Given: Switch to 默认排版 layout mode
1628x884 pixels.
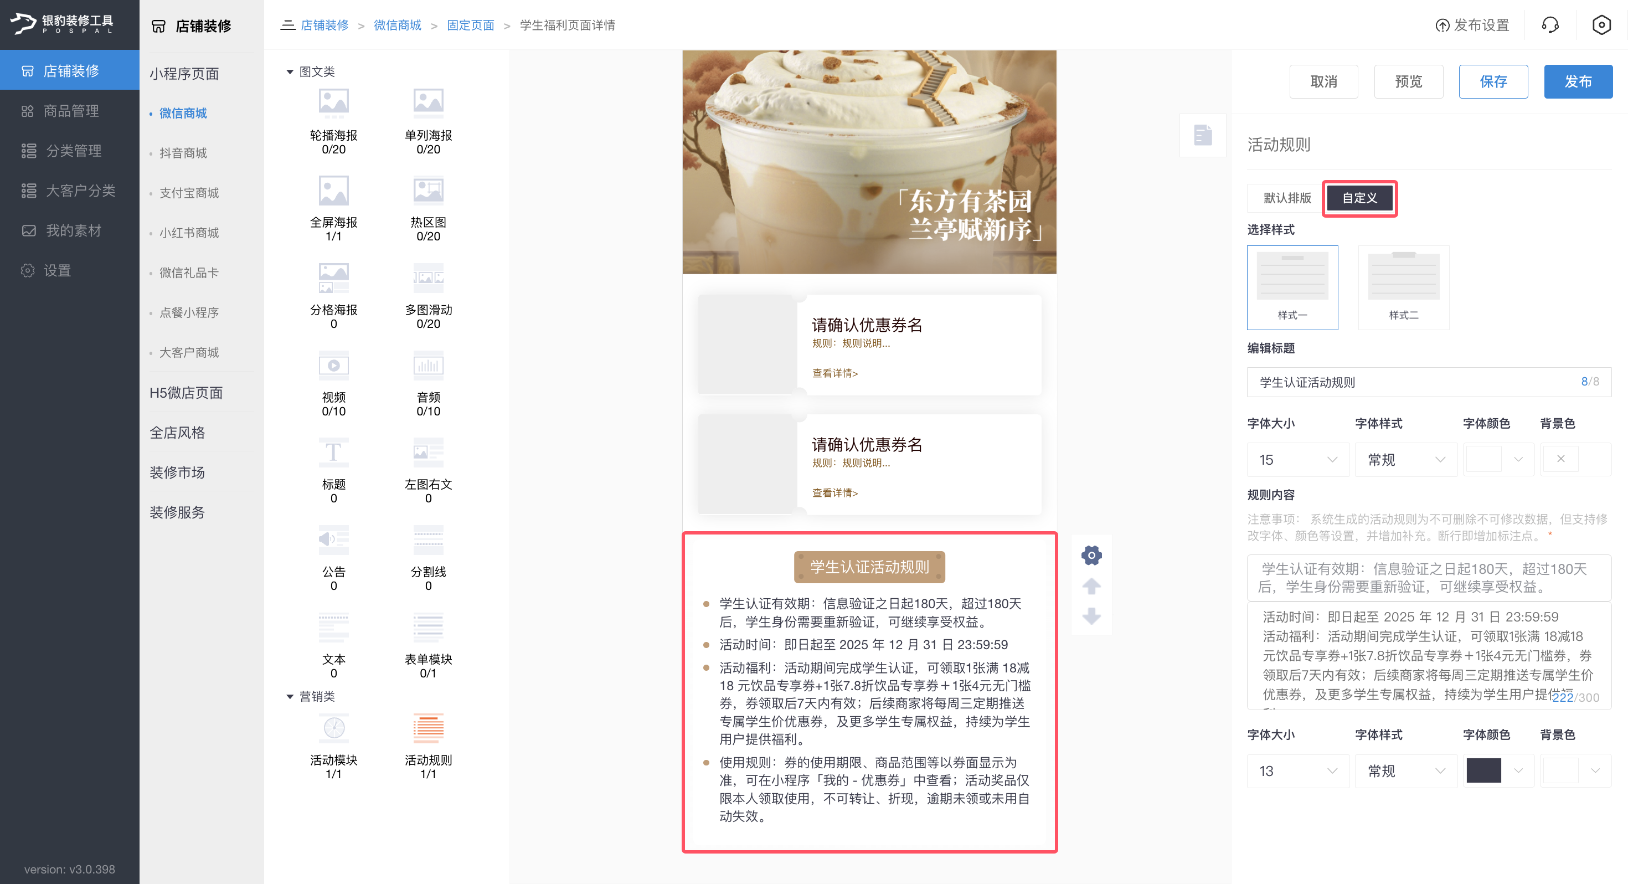Looking at the screenshot, I should point(1283,198).
